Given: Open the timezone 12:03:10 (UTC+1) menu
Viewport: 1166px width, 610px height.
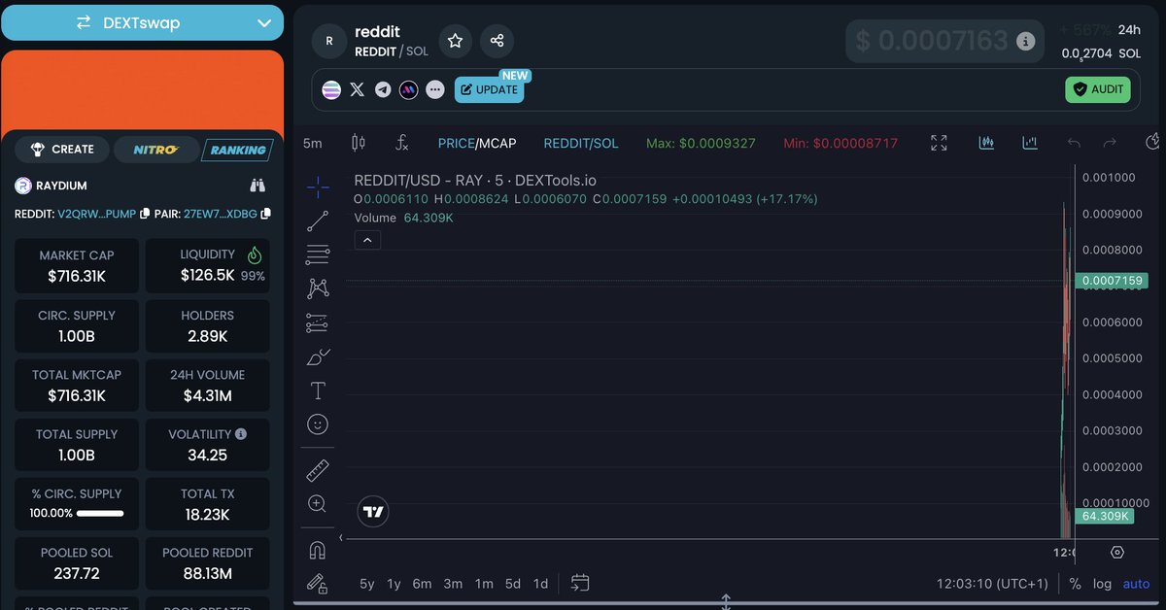Looking at the screenshot, I should click(x=992, y=584).
